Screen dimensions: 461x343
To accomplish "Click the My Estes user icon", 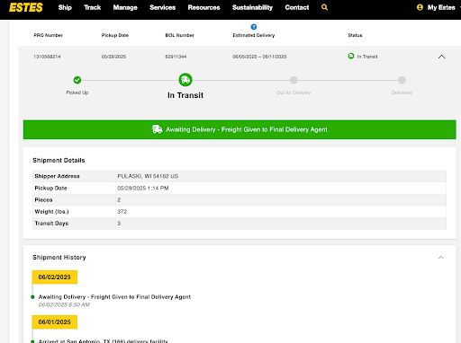I will (x=420, y=7).
